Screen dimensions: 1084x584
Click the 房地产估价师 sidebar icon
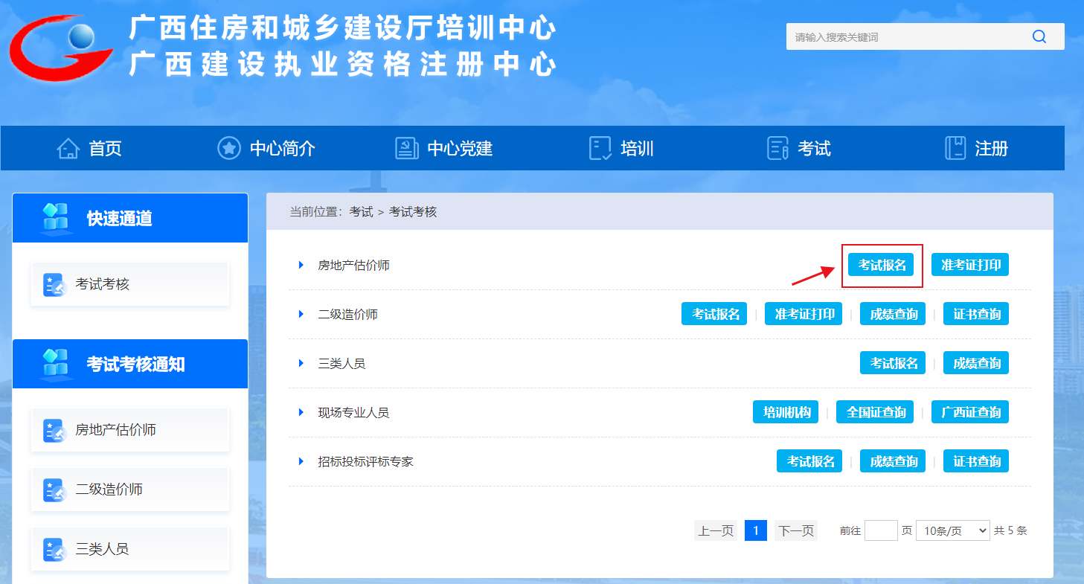[x=54, y=430]
